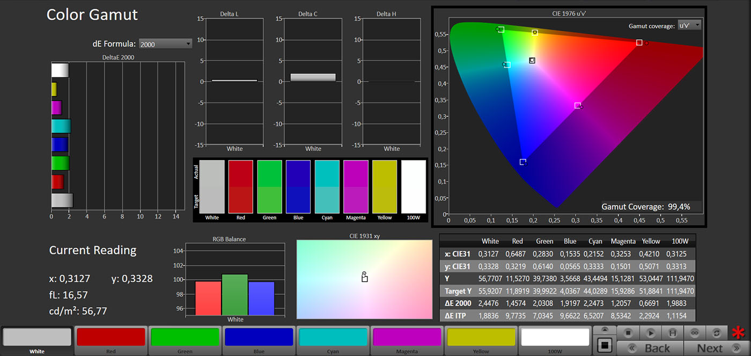Select the Magenta color patch

[x=407, y=337]
